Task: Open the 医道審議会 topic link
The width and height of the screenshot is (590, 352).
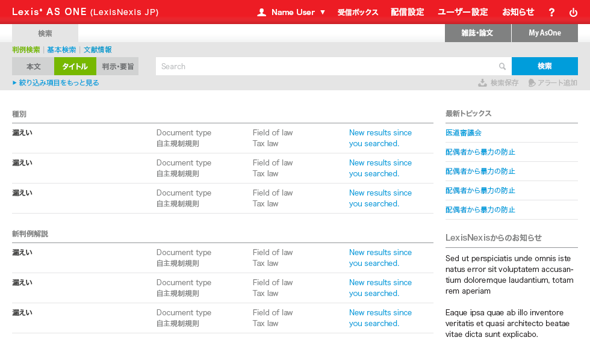Action: pyautogui.click(x=464, y=133)
